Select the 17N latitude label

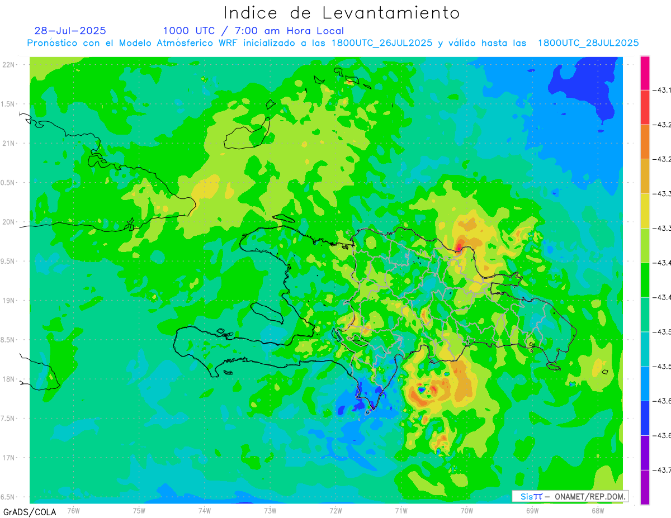tap(9, 458)
